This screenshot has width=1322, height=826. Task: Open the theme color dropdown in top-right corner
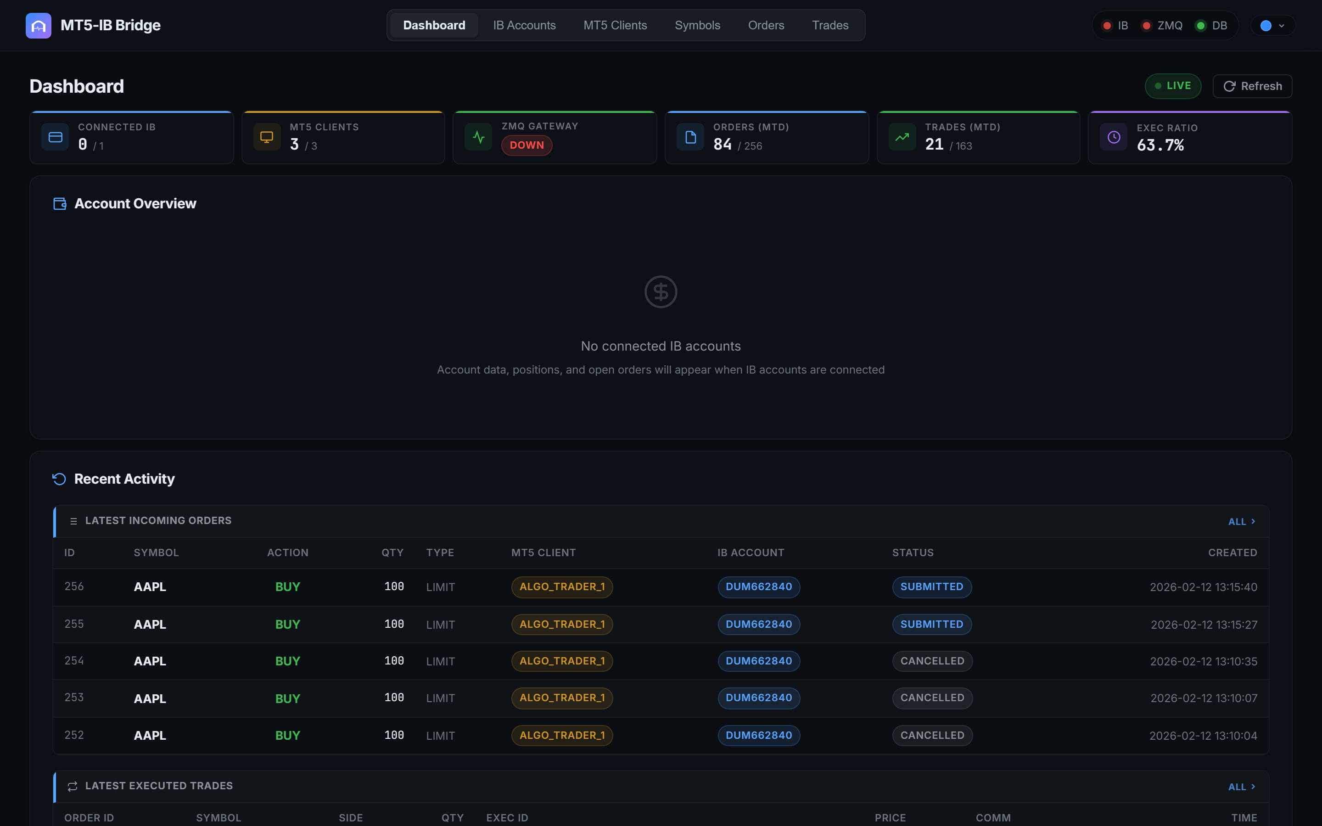1272,25
